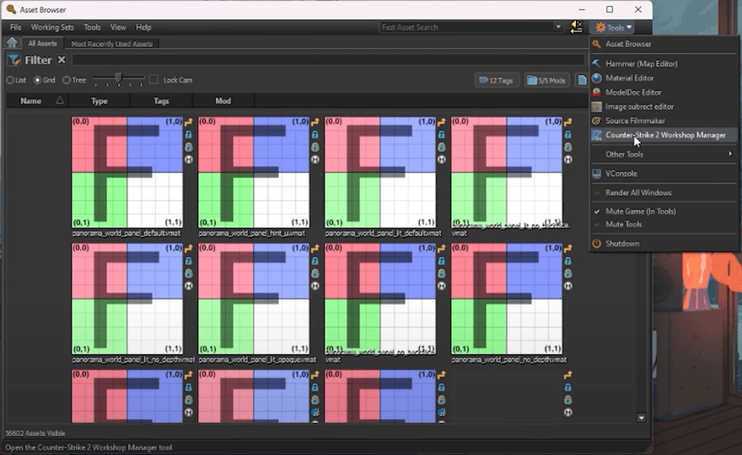Viewport: 742px width, 455px height.
Task: Open the VConsole tool
Action: 621,174
